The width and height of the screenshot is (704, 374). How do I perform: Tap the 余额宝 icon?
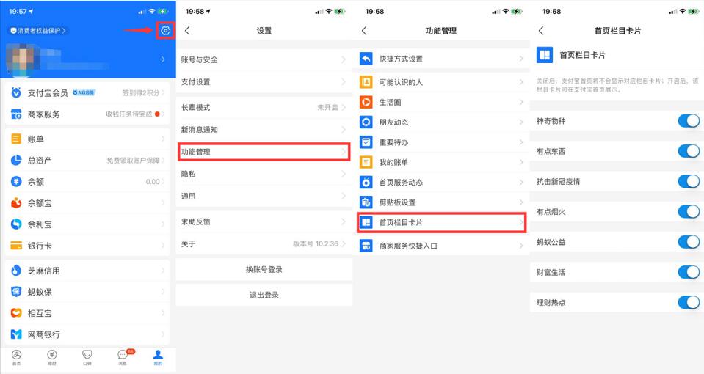(16, 202)
